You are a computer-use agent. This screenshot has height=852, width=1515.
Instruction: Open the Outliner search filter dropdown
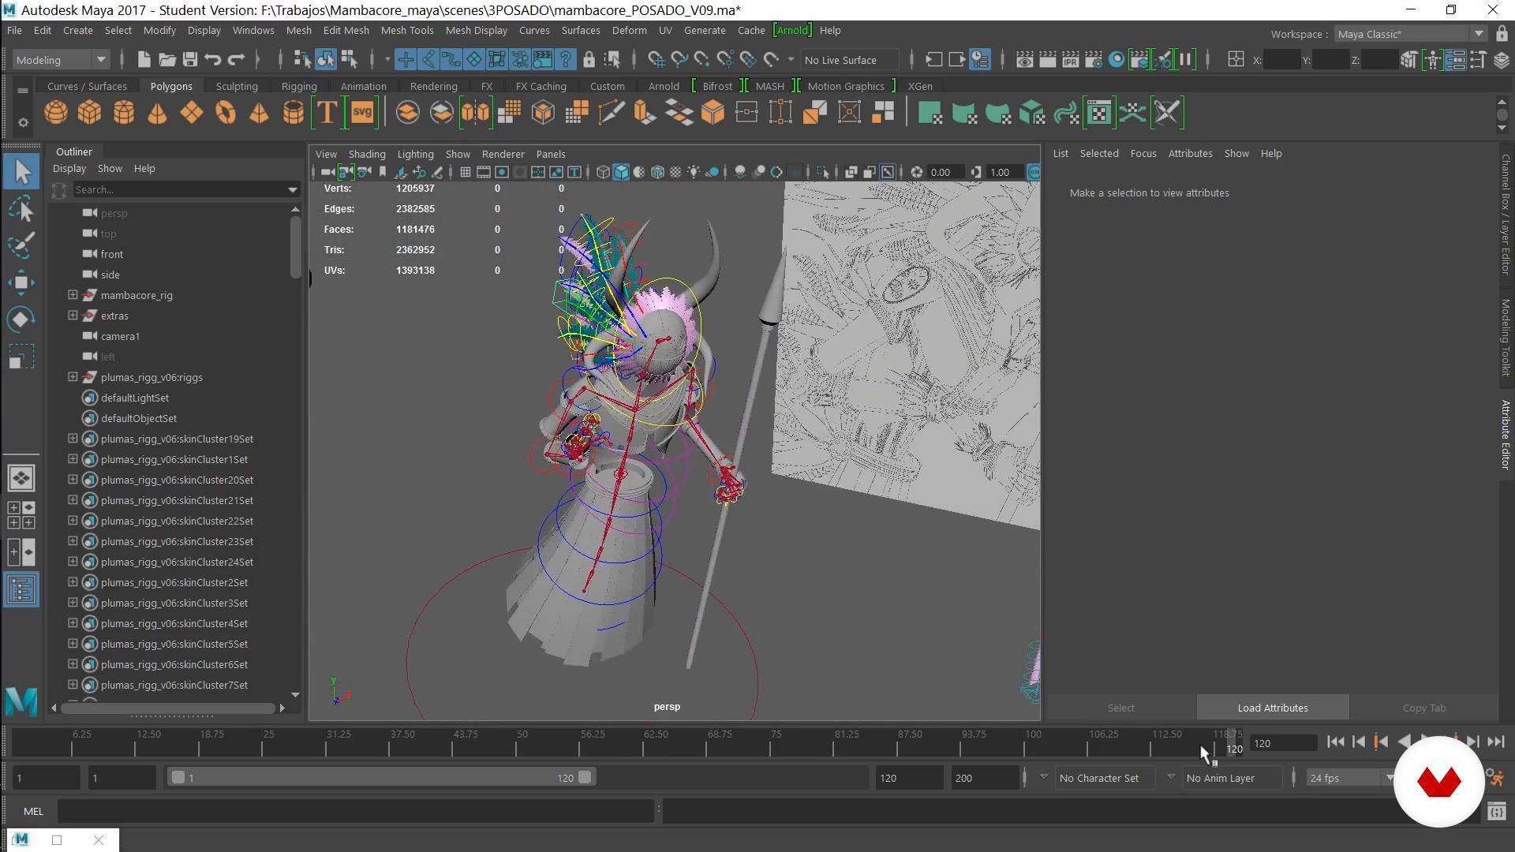click(x=293, y=190)
